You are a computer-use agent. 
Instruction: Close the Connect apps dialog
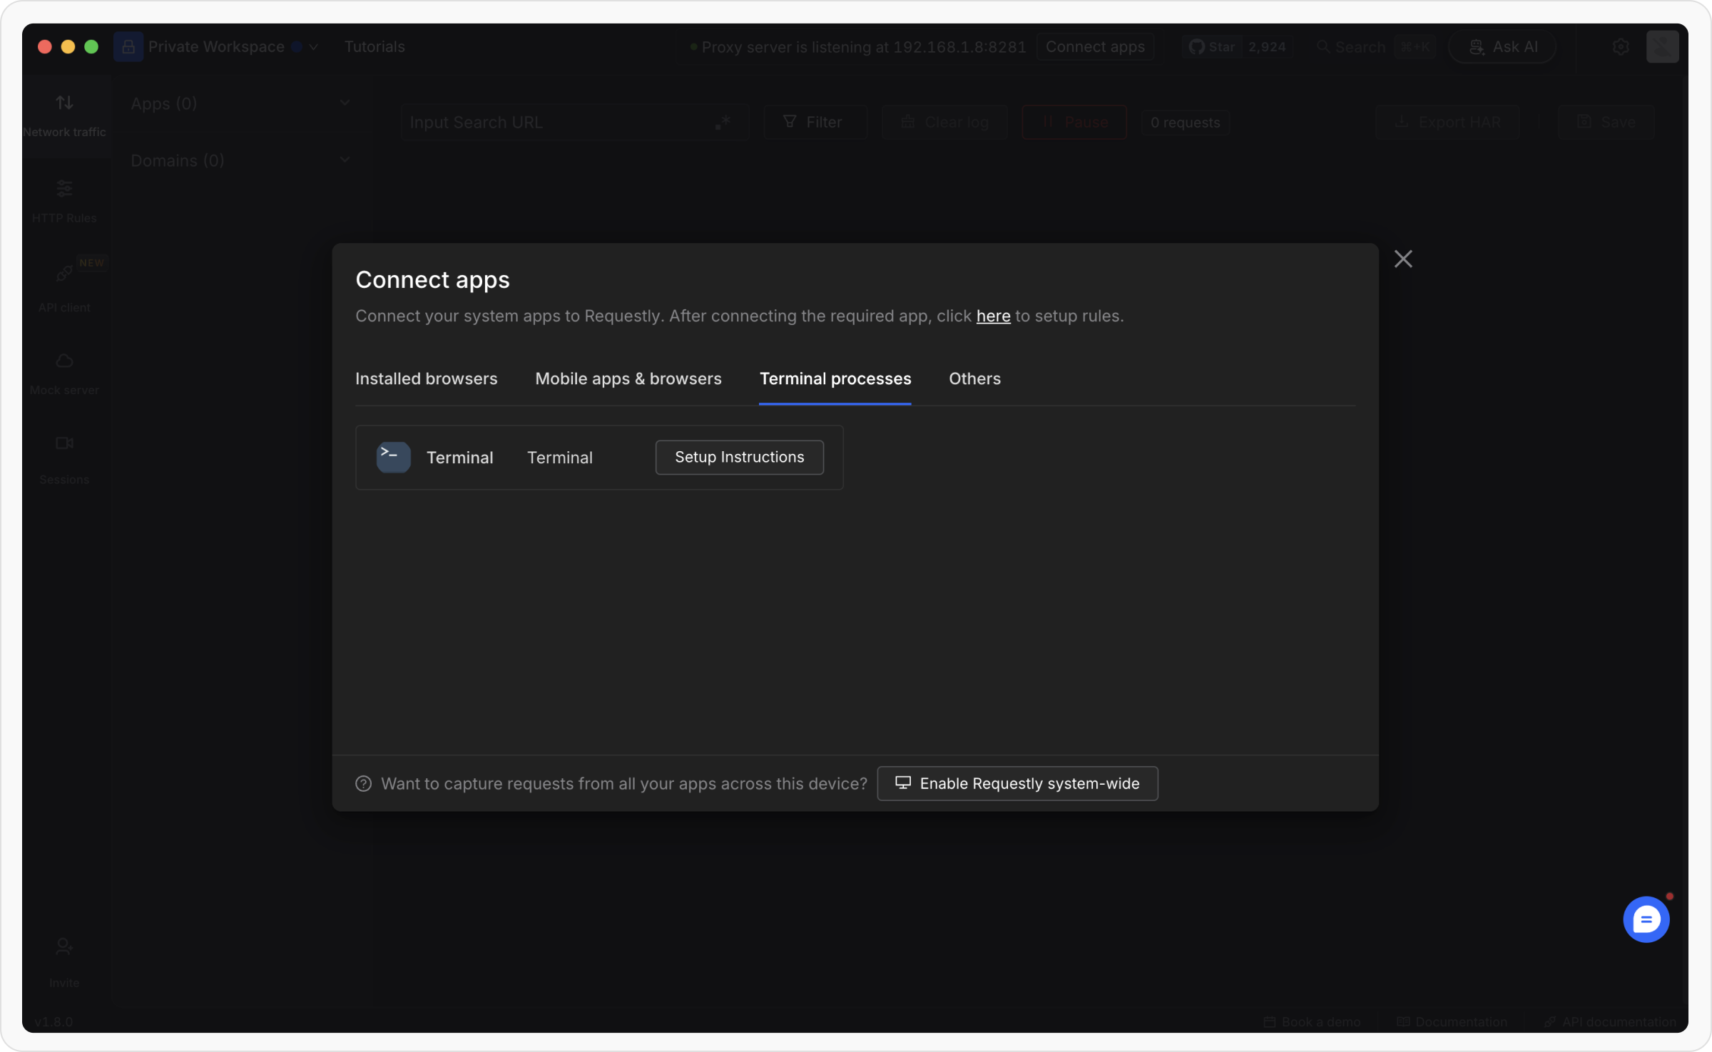(x=1402, y=259)
